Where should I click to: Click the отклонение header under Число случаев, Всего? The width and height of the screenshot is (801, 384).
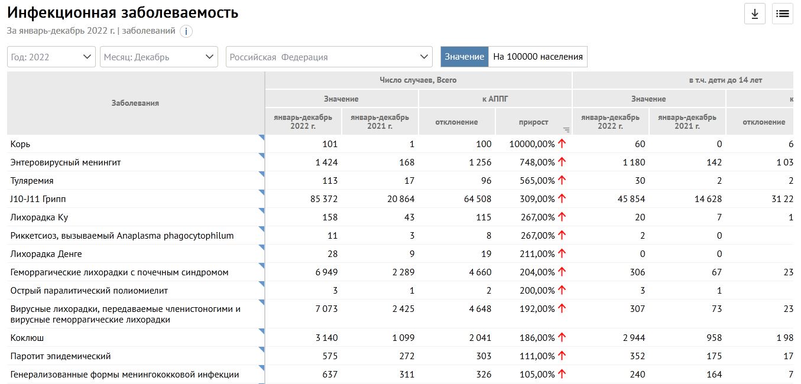457,122
